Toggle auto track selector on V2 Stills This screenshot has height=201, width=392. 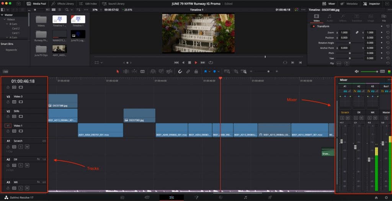click(x=14, y=116)
